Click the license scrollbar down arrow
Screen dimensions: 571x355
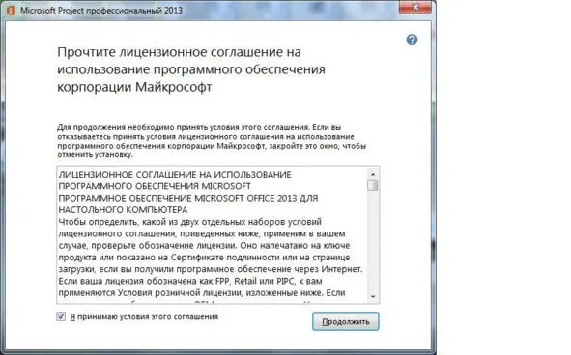(373, 297)
